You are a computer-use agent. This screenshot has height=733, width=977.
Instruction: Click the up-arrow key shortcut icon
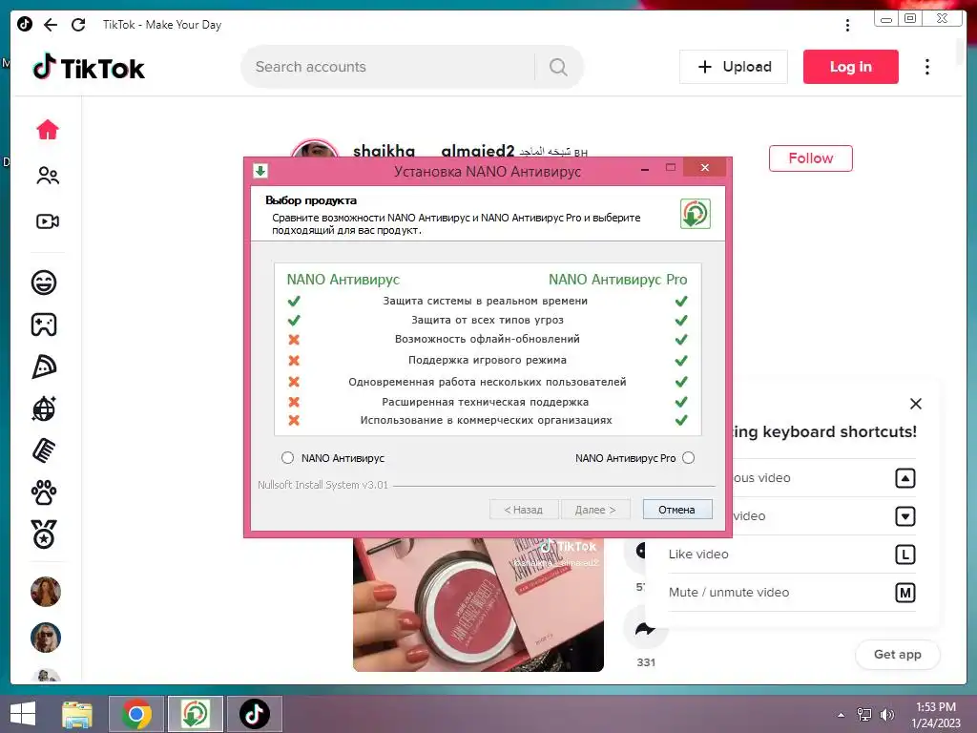[904, 478]
